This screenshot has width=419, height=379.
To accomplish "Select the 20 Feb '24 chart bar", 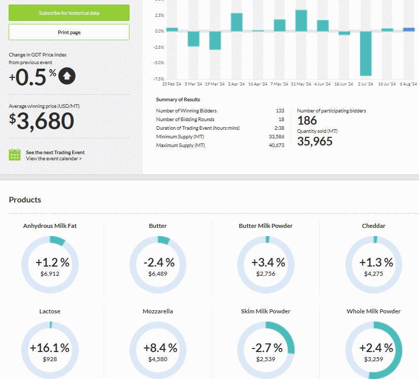I will (x=172, y=30).
